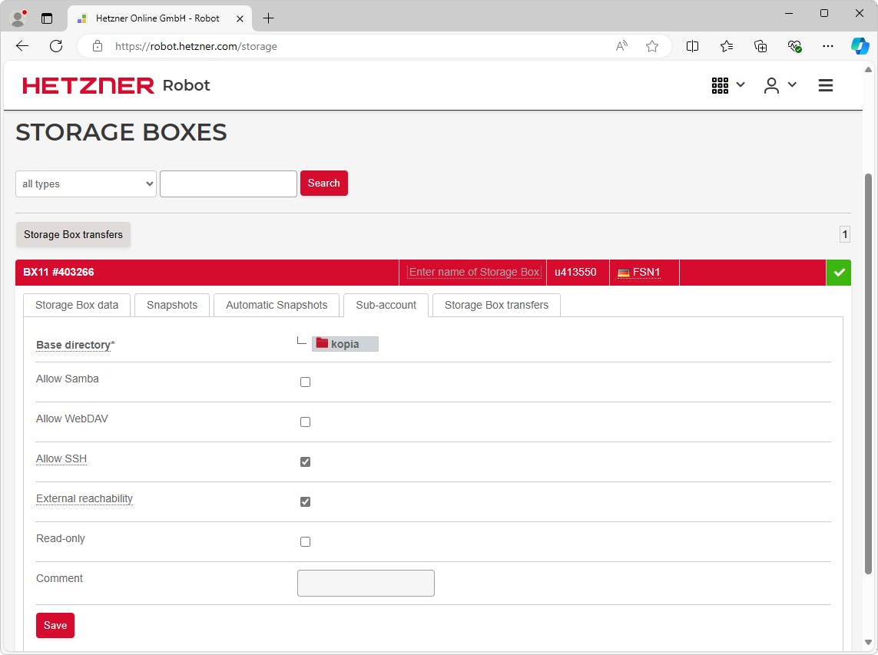Click the gray Storage Box transfers button

point(73,234)
